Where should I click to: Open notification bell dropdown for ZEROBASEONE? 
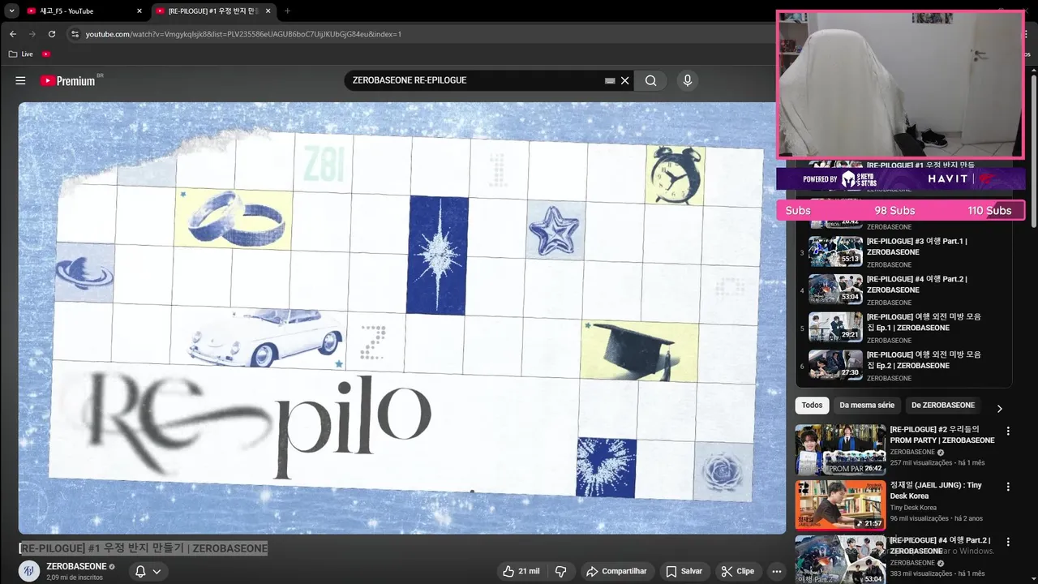(148, 571)
